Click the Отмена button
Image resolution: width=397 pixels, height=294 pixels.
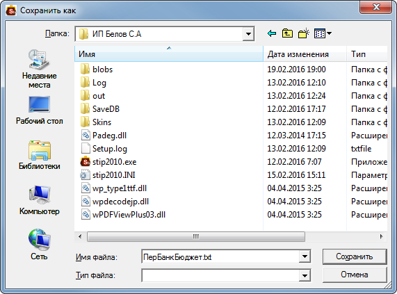pos(355,275)
